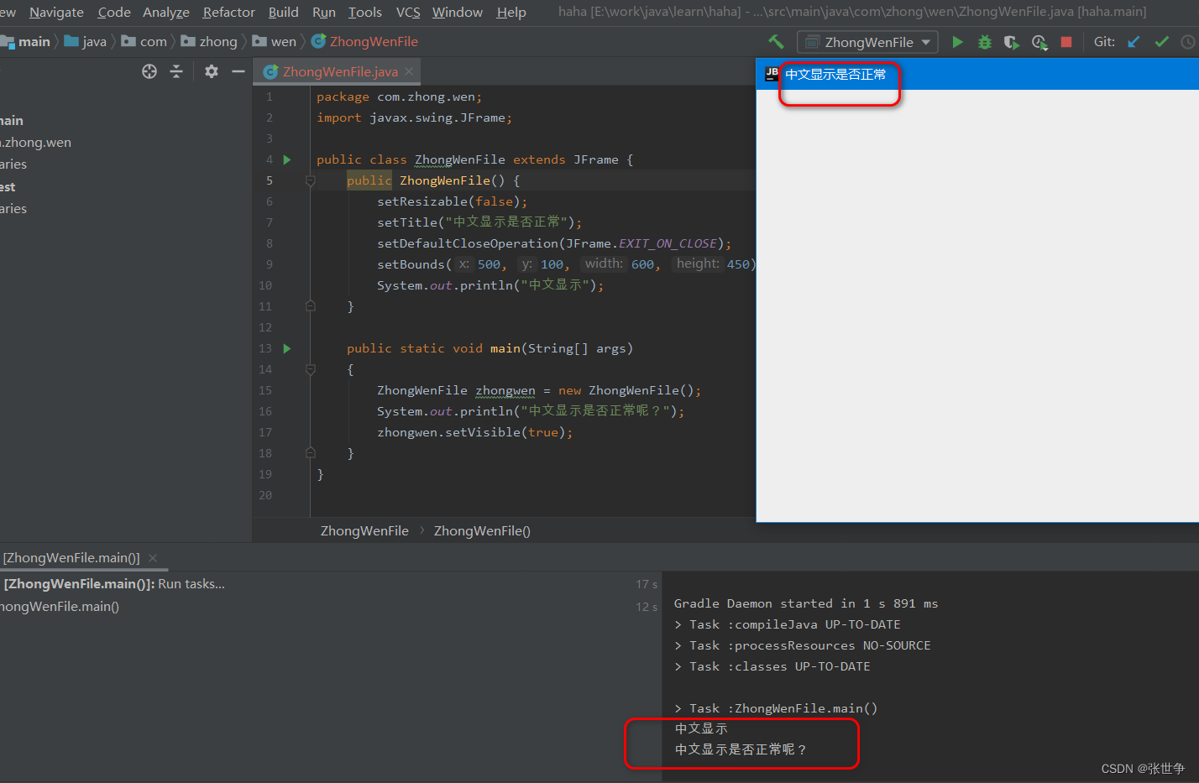The width and height of the screenshot is (1199, 783).
Task: Run main() from the gutter icon on line 13
Action: pos(286,347)
